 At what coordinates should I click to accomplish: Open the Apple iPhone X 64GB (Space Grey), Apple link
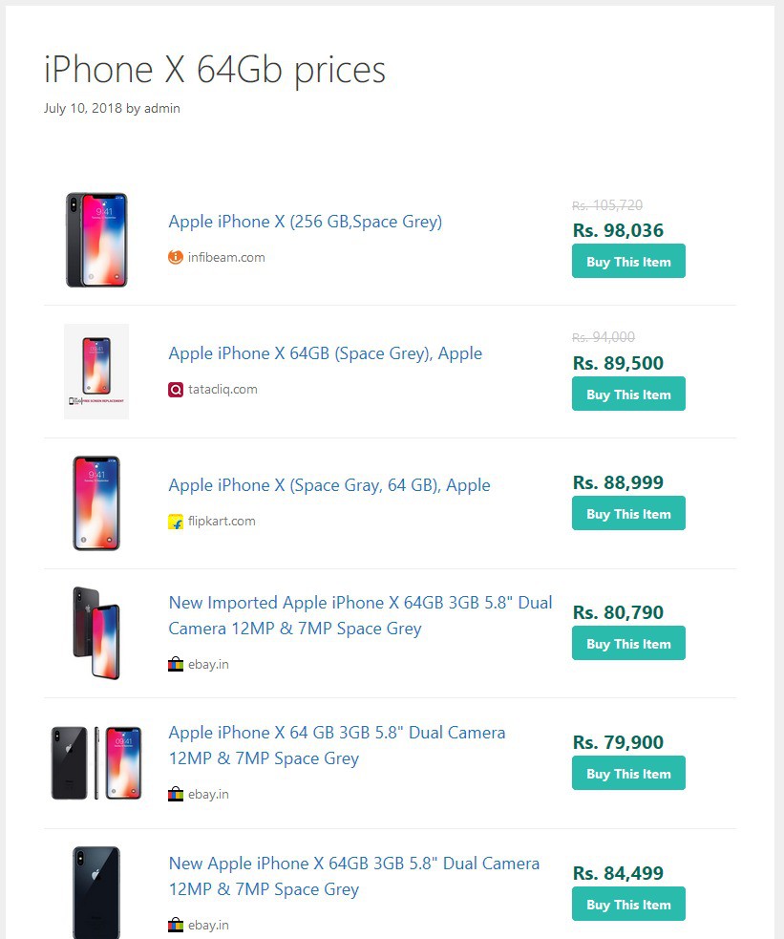pos(326,353)
